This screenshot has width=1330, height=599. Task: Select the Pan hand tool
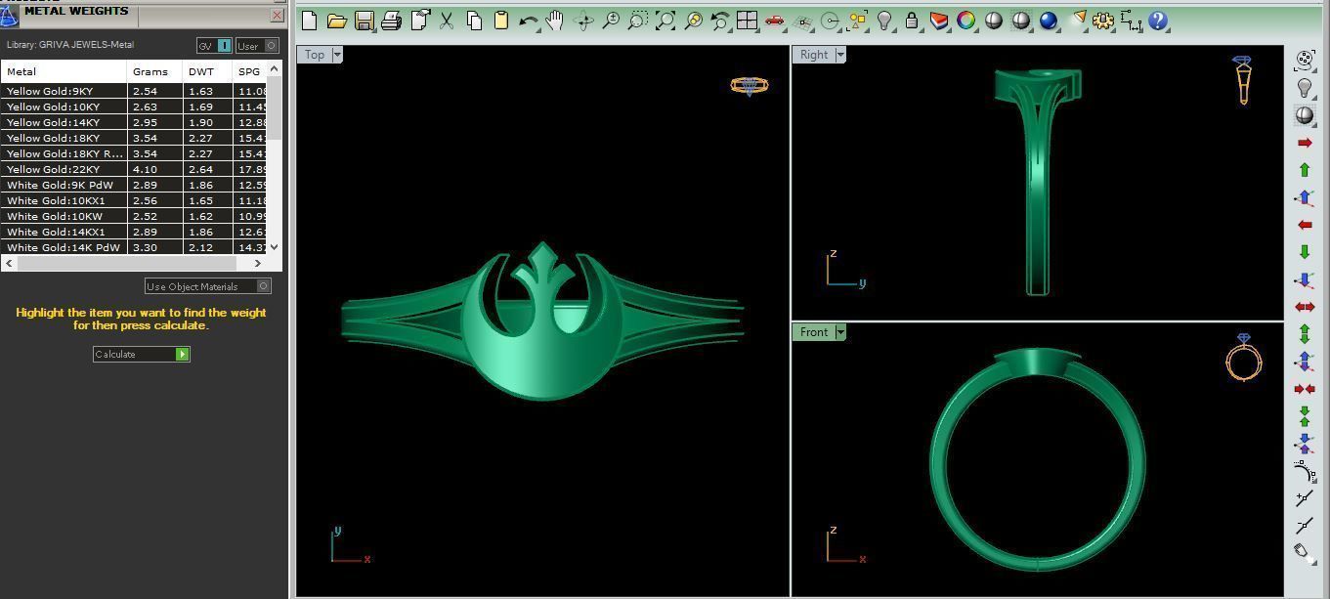555,21
